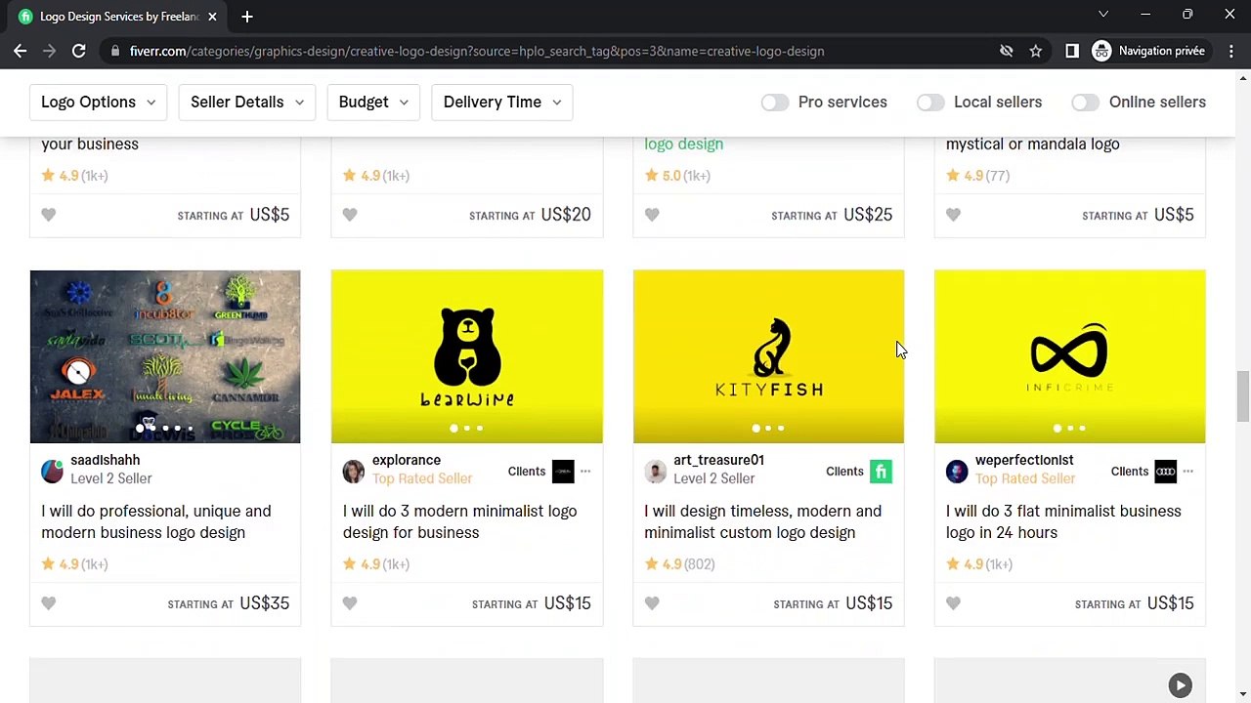
Task: Open the multi-logo collage gig thumbnail
Action: coord(165,356)
